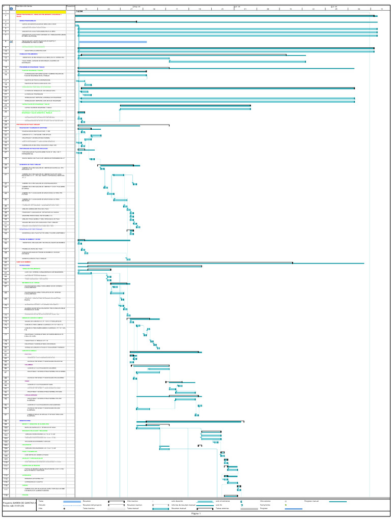391x521 pixels.
Task: Select the yellow highlighted cell in row 1
Action: (x=41, y=12)
